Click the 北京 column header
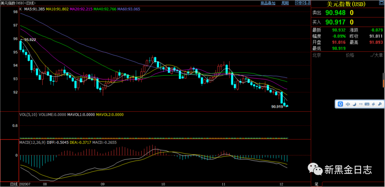385x187 pixels. (317, 55)
